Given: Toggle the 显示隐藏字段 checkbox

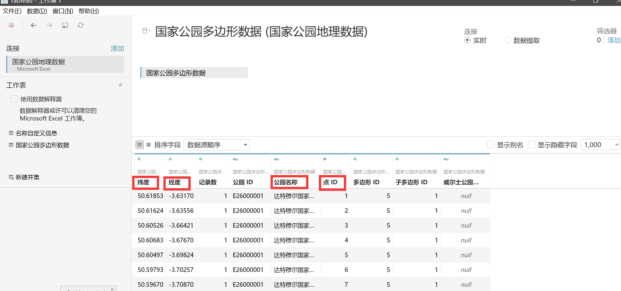Looking at the screenshot, I should (532, 145).
